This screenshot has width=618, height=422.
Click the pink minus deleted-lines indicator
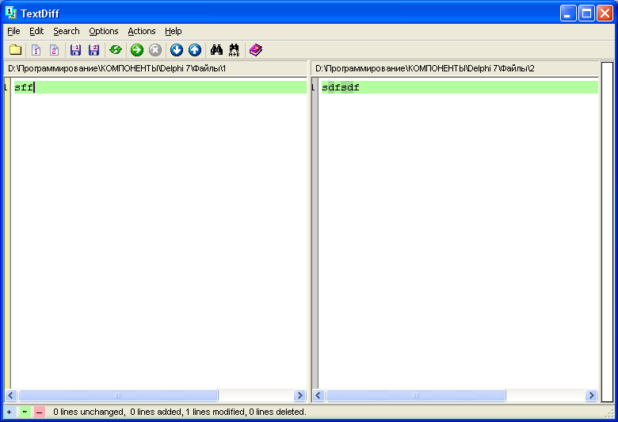point(39,412)
